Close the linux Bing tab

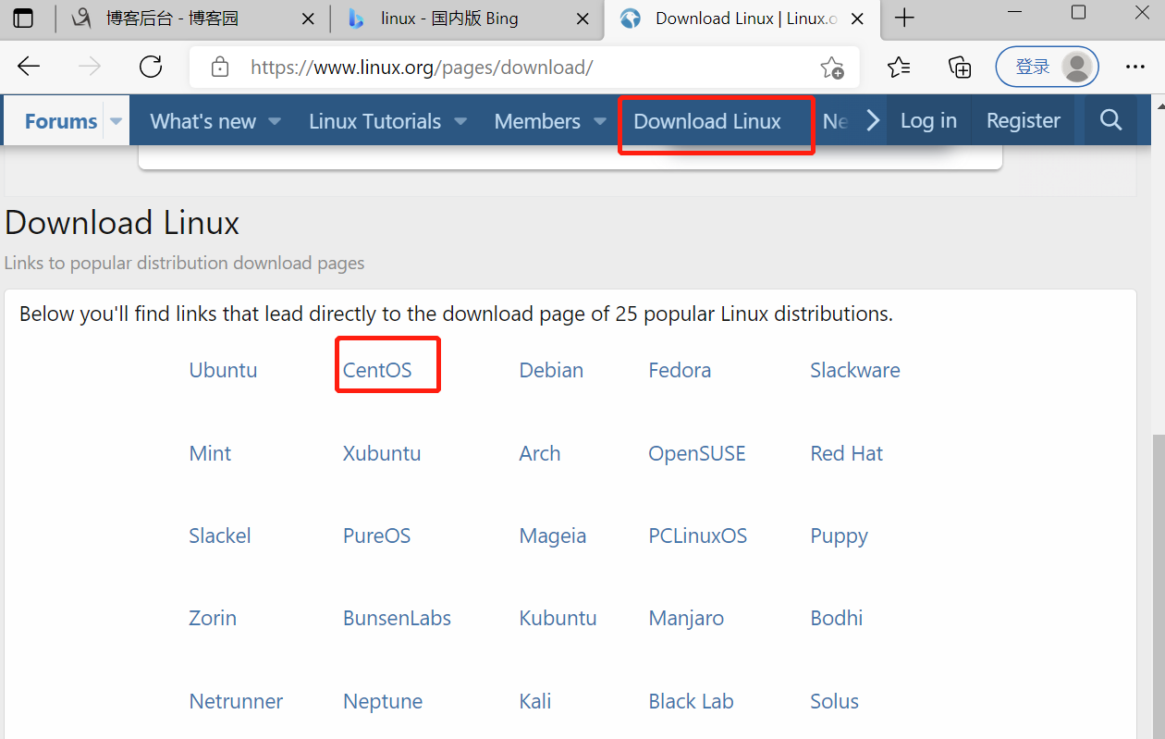coord(582,18)
